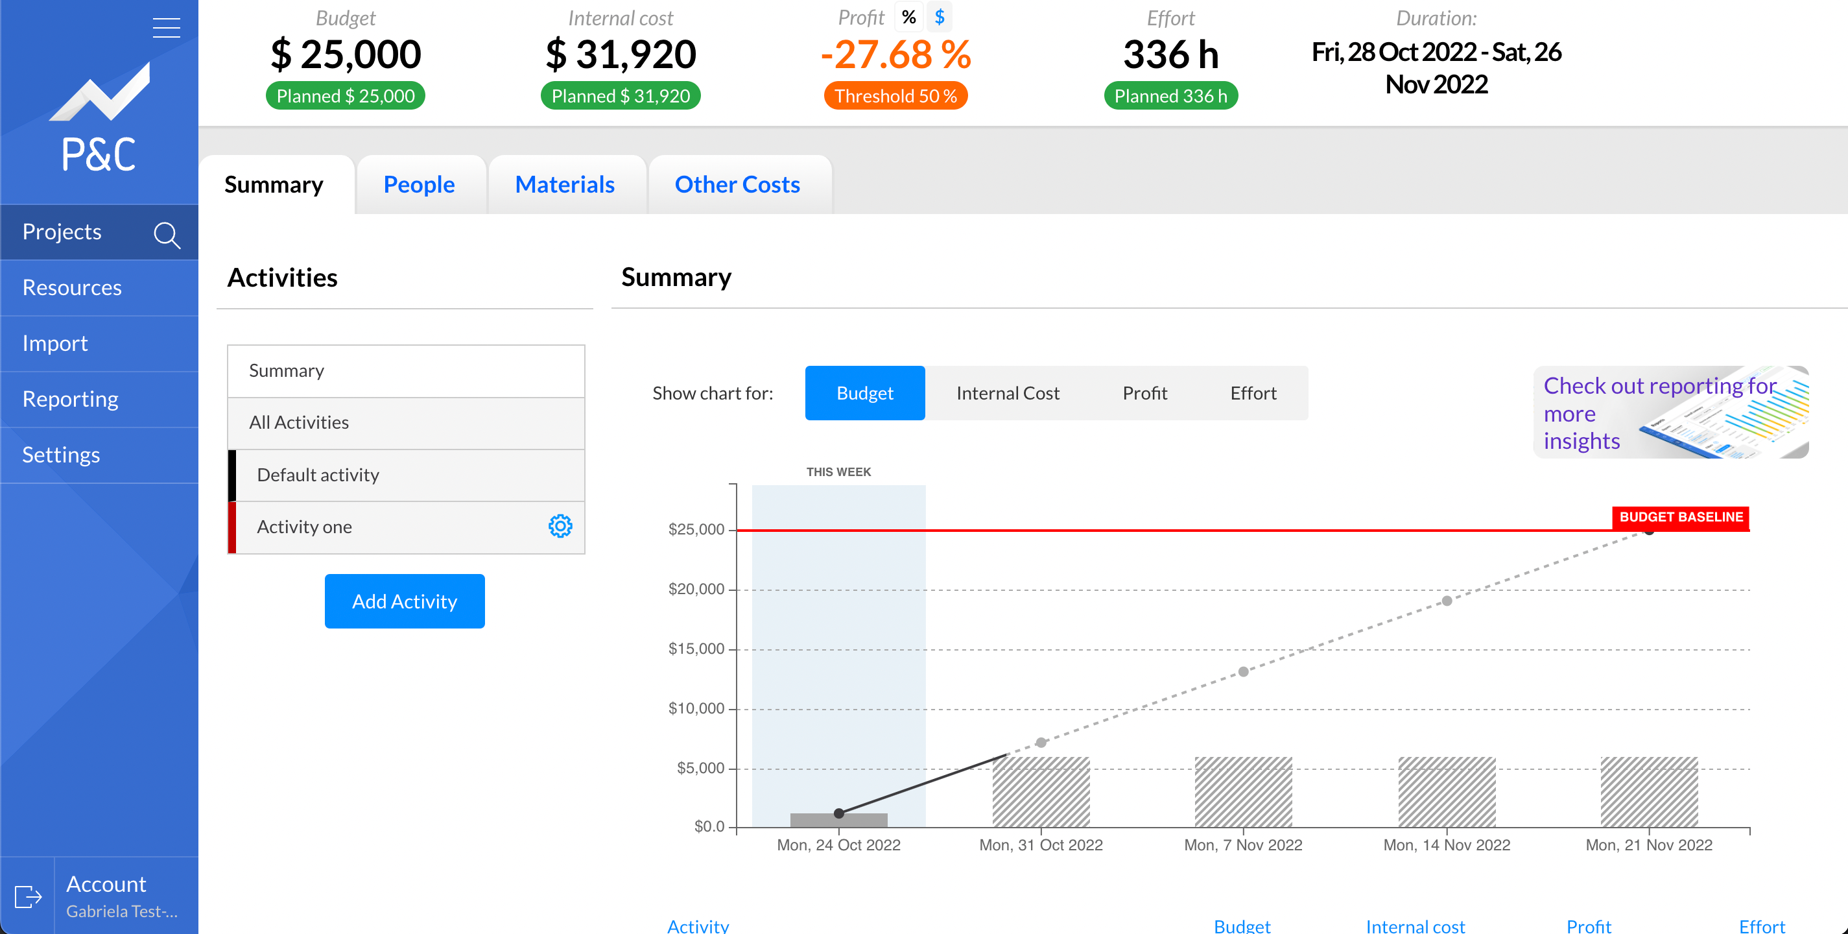The width and height of the screenshot is (1848, 934).
Task: Sort table by Internal cost column
Action: pyautogui.click(x=1415, y=926)
